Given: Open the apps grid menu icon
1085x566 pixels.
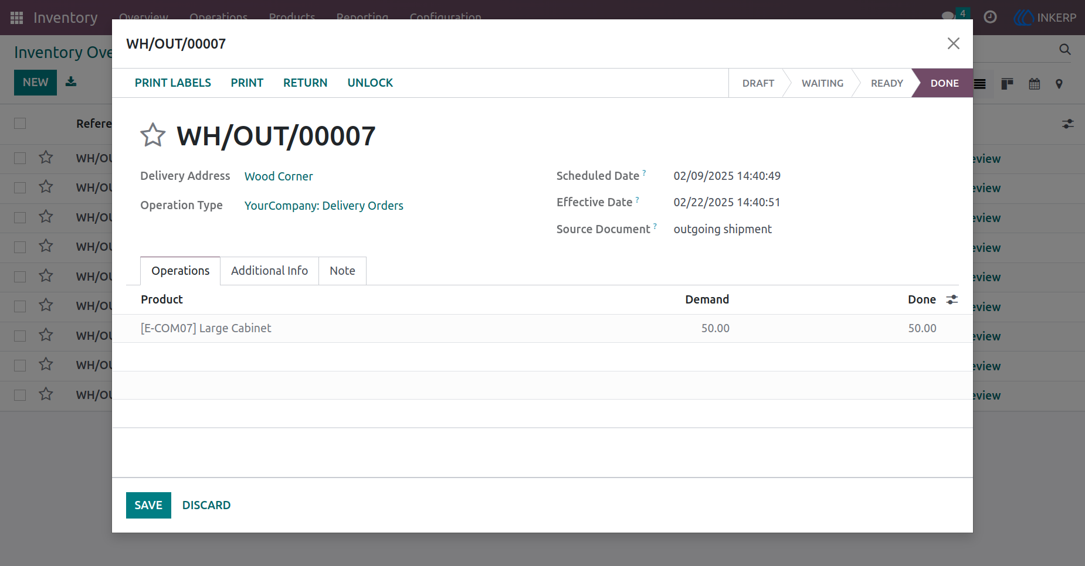Looking at the screenshot, I should [16, 18].
